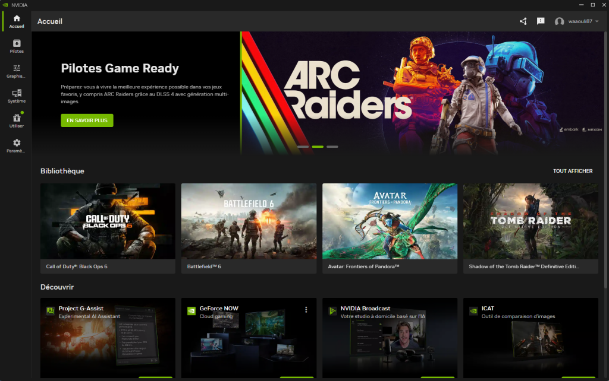The height and width of the screenshot is (381, 609).
Task: Open the feedback speech-bubble icon
Action: (x=540, y=21)
